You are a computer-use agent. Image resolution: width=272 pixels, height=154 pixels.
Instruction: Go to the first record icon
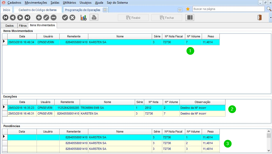pos(5,18)
